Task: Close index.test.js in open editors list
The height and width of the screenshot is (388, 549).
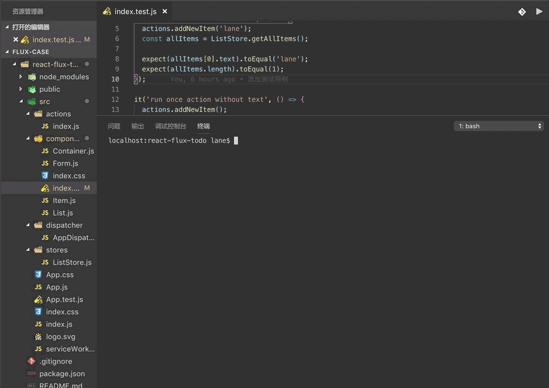Action: 15,39
